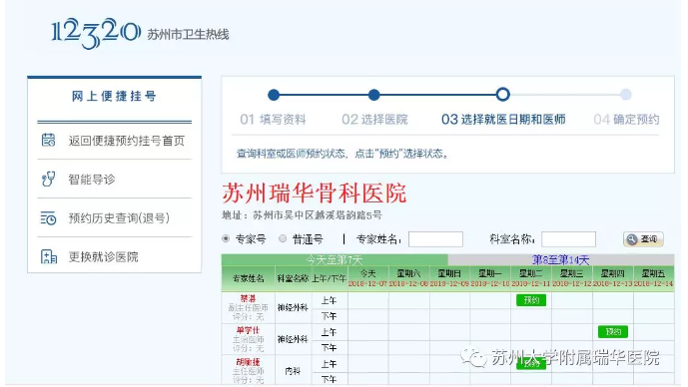Switch to 第8至第14天 tab

(561, 260)
